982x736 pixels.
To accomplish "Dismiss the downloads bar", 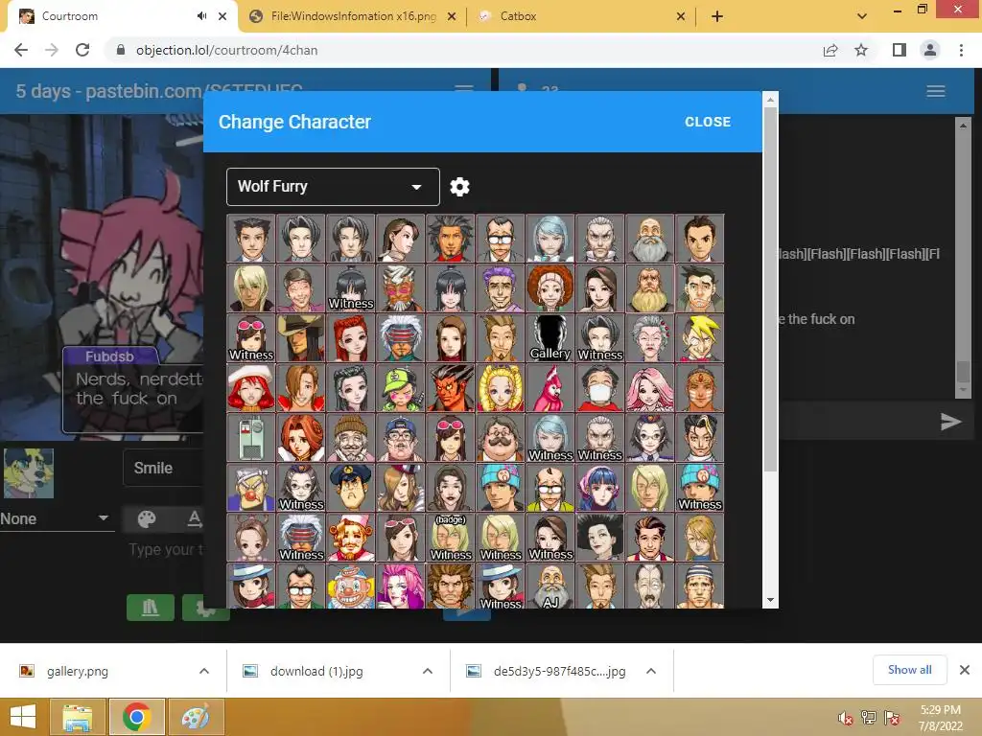I will (x=965, y=670).
